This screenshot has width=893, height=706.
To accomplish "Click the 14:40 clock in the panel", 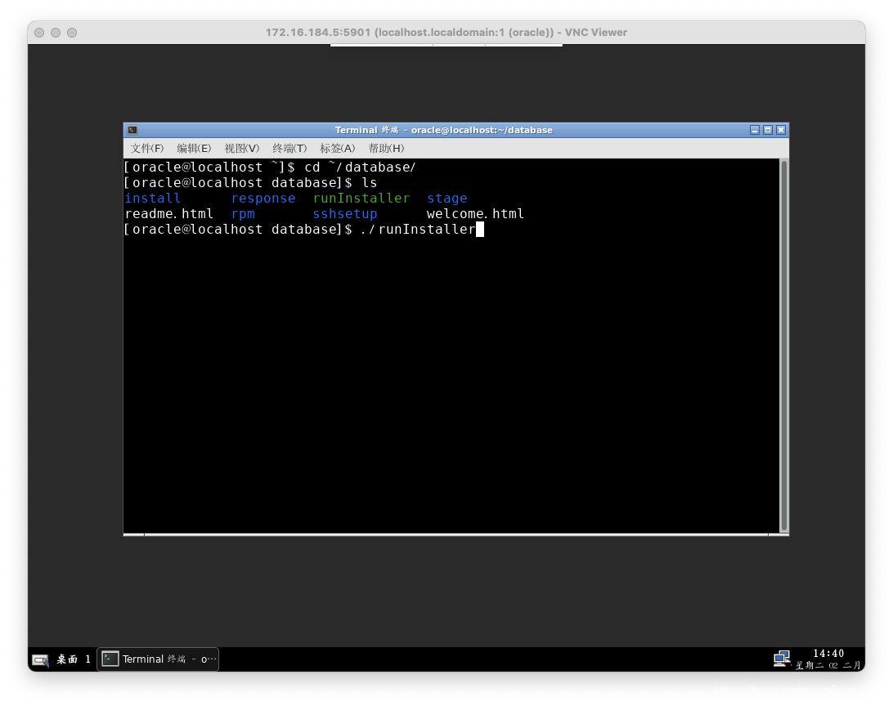I will [x=828, y=654].
